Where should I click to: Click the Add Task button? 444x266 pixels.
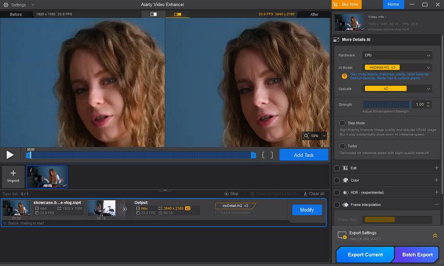point(304,155)
